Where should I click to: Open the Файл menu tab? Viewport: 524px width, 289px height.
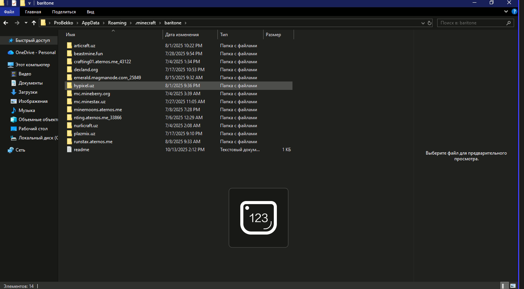[x=9, y=12]
